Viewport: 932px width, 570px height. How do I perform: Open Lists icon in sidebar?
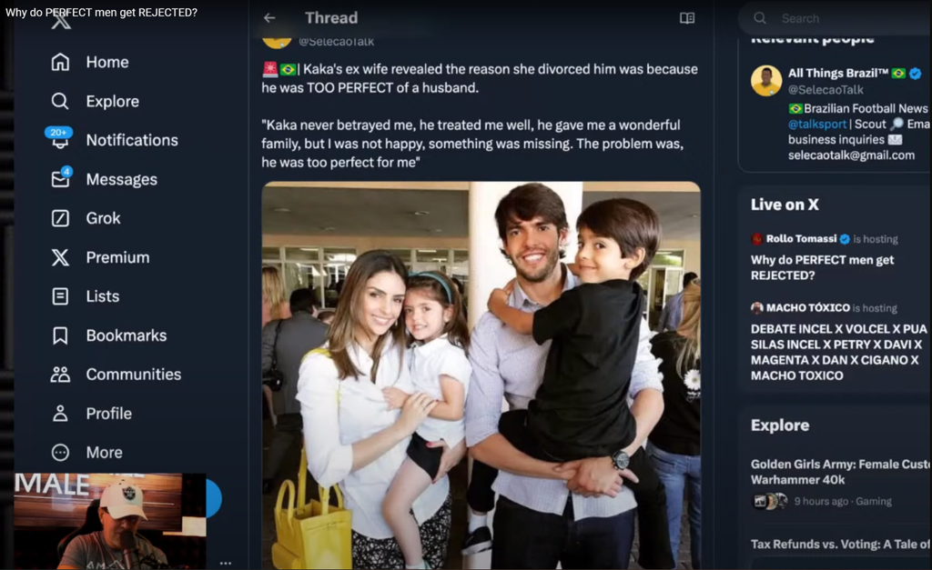pyautogui.click(x=60, y=296)
